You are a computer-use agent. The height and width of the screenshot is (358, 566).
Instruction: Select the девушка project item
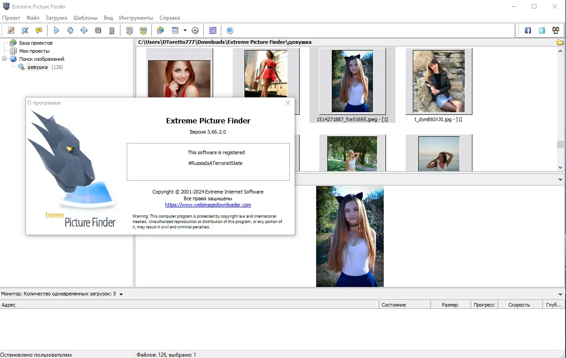click(38, 67)
